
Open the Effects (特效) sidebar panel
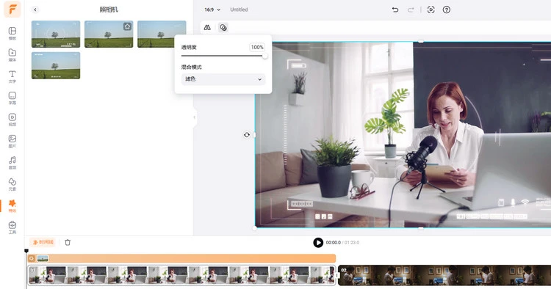[x=12, y=206]
